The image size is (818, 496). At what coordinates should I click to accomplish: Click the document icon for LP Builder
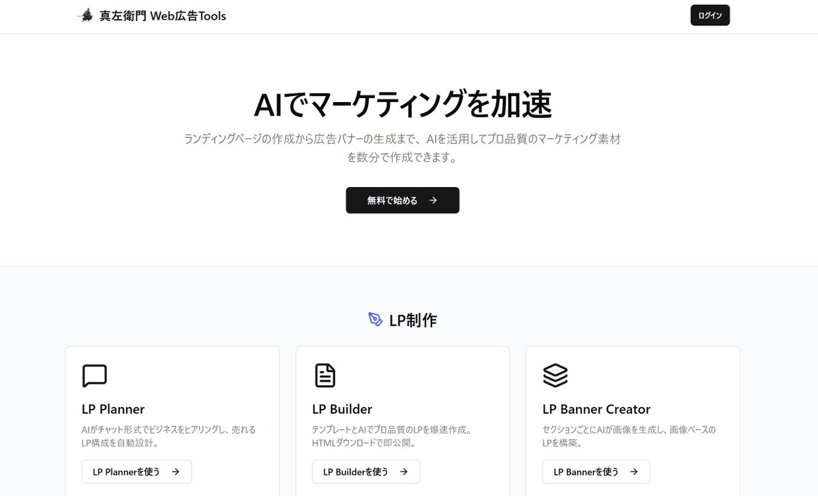[324, 376]
